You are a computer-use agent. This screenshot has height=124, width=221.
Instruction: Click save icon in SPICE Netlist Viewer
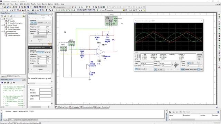[x=8, y=83]
